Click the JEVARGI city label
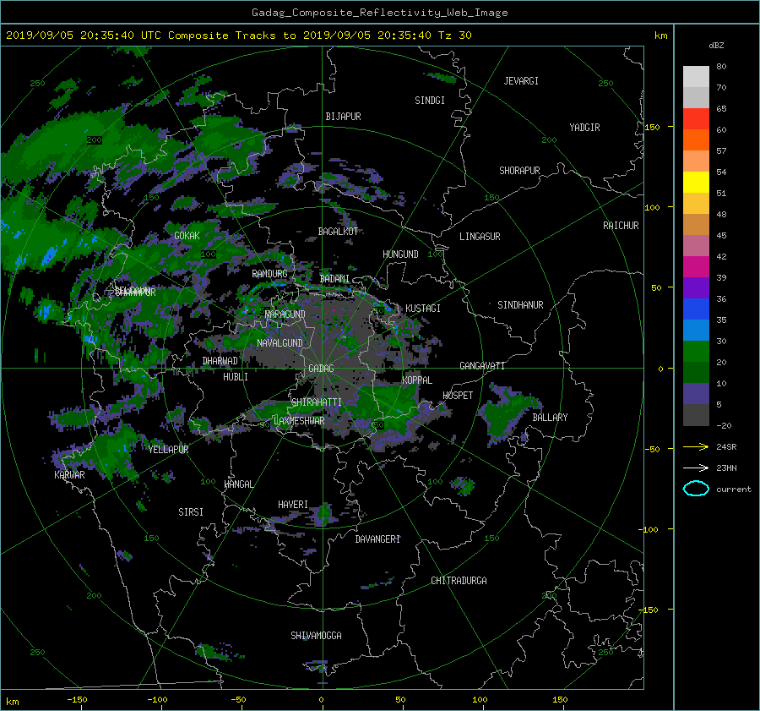The image size is (760, 711). tap(521, 81)
